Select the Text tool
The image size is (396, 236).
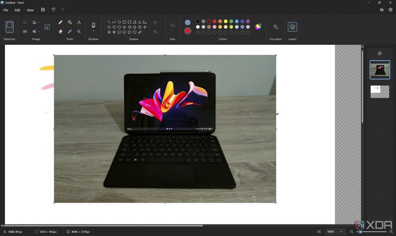[x=79, y=22]
